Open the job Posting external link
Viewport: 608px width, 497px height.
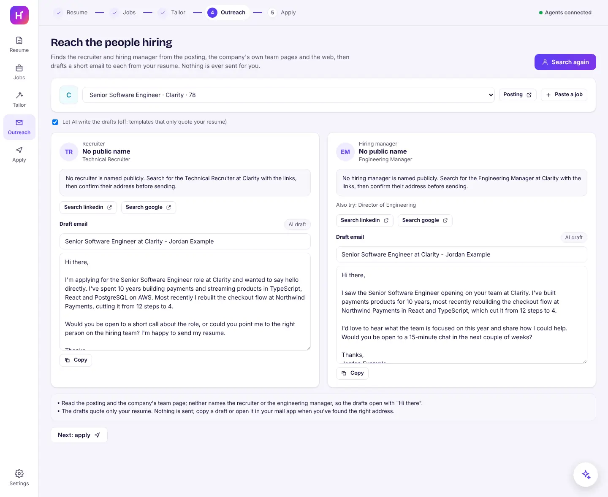tap(518, 95)
